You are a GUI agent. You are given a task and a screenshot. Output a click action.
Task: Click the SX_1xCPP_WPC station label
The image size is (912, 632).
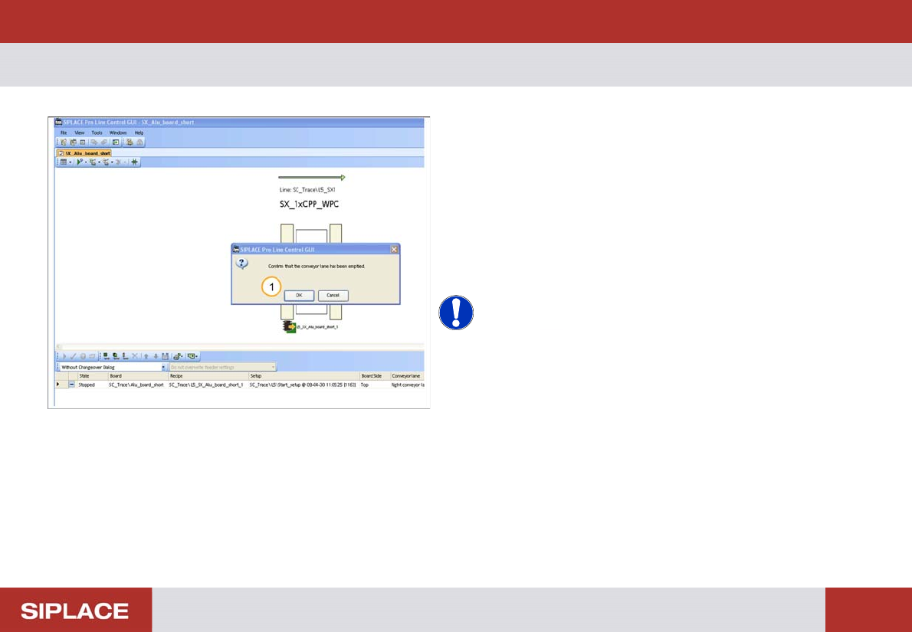click(x=310, y=205)
